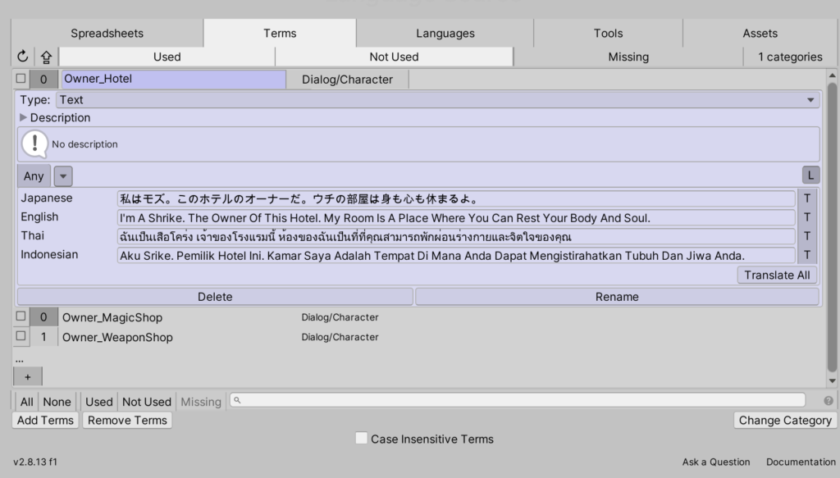Expand the Description foldout
The height and width of the screenshot is (478, 840).
tap(24, 117)
